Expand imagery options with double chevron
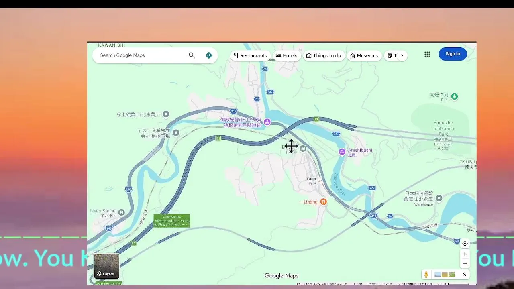 (x=464, y=275)
